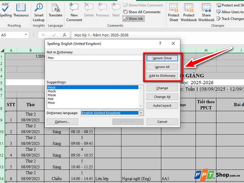Click cell with Ngoại ngữ (Eng)
Image resolution: width=244 pixels, height=183 pixels.
[x=141, y=176]
